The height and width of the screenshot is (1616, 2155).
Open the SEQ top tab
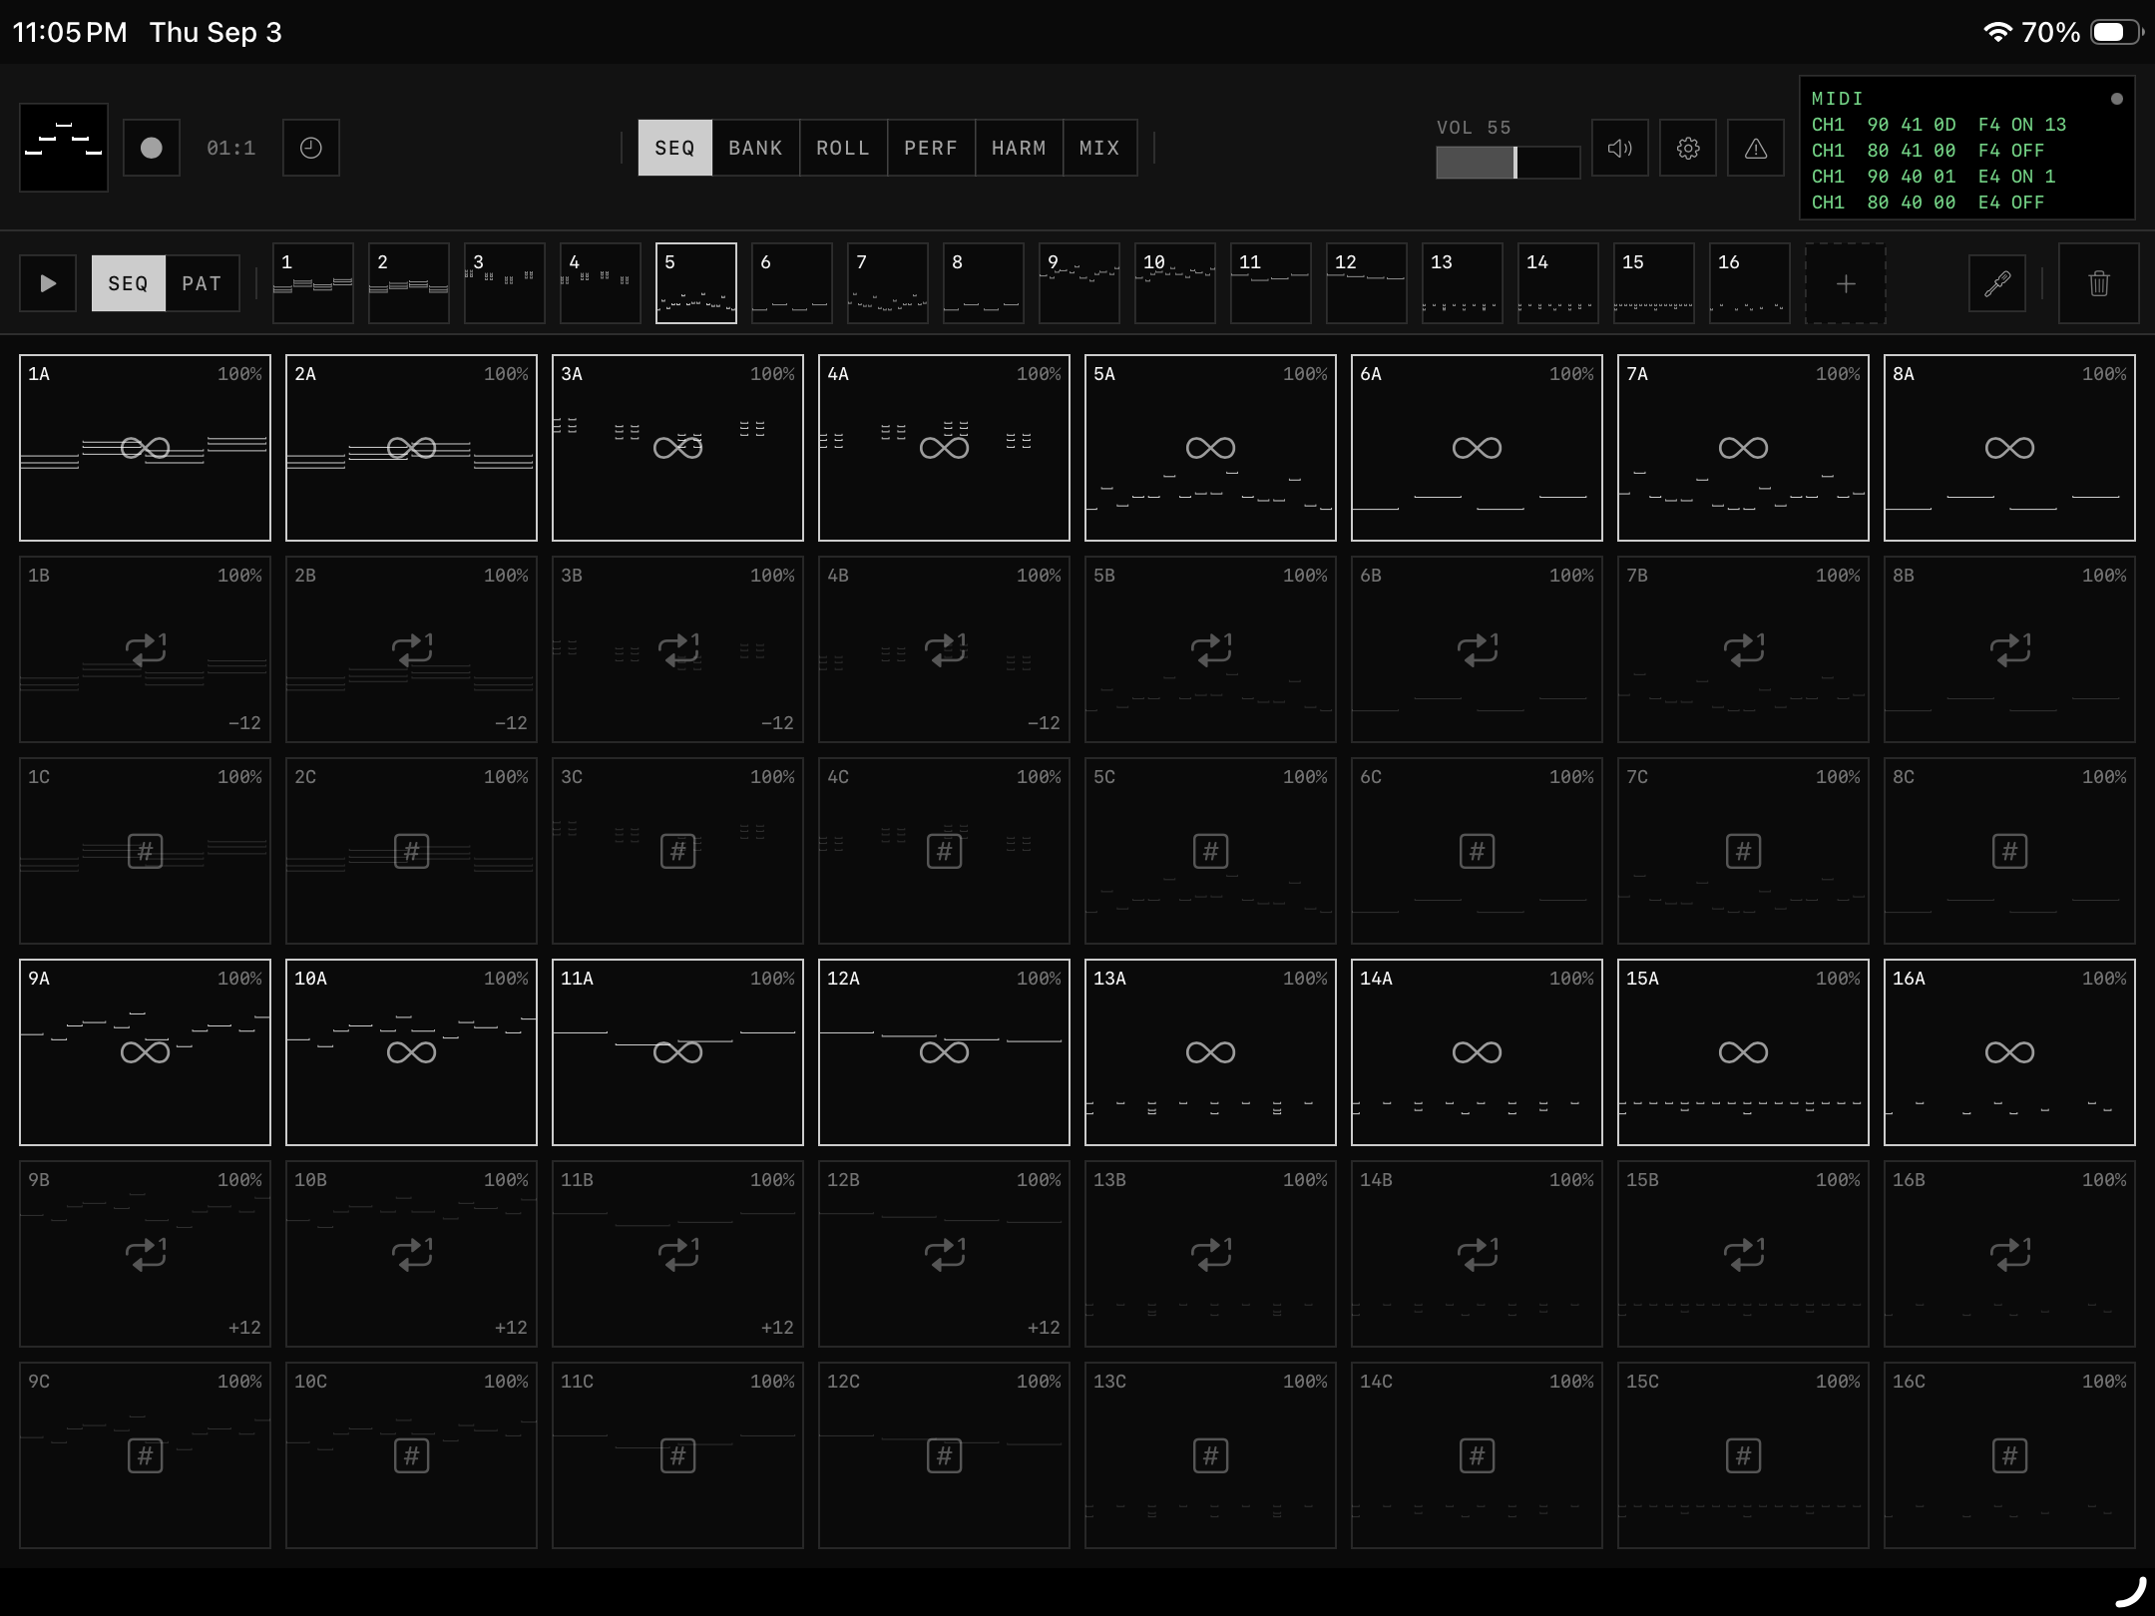[x=675, y=148]
